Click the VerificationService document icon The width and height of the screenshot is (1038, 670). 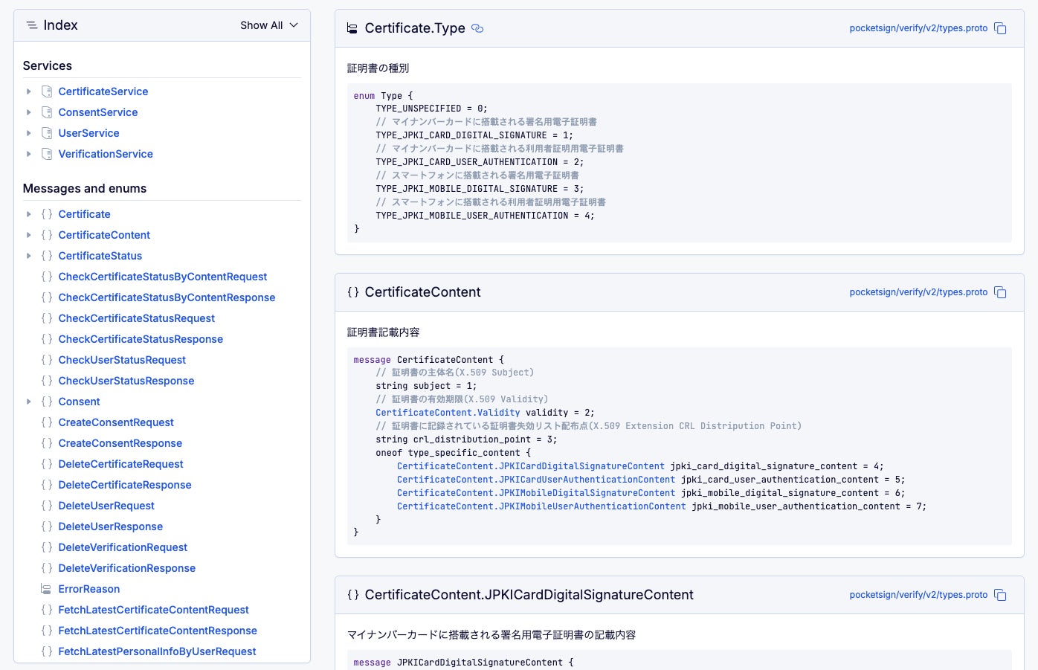coord(47,154)
